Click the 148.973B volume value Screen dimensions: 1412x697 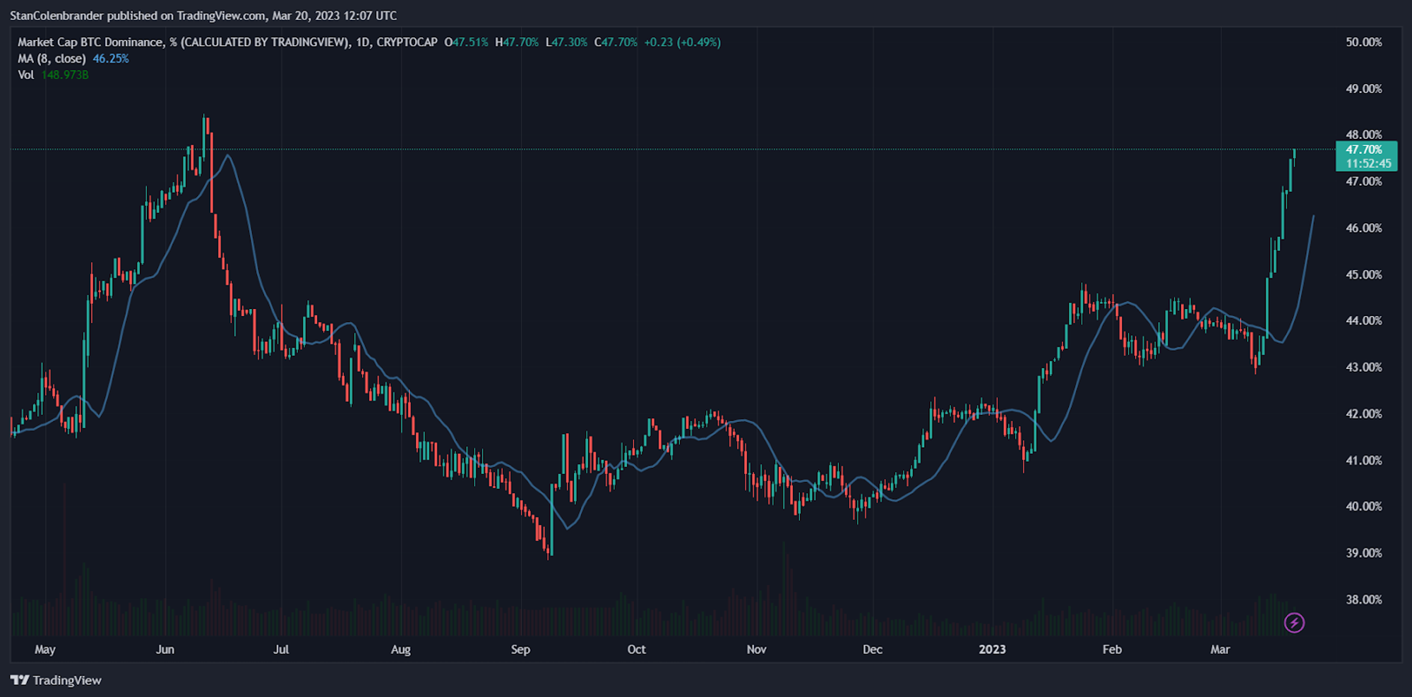pos(65,75)
